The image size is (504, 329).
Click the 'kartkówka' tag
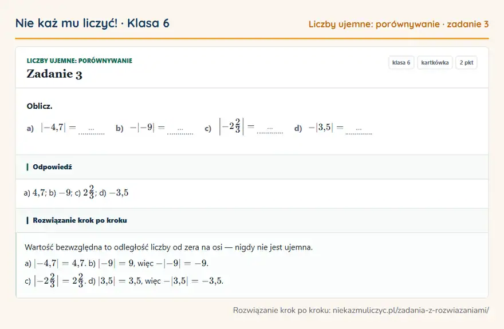point(435,62)
